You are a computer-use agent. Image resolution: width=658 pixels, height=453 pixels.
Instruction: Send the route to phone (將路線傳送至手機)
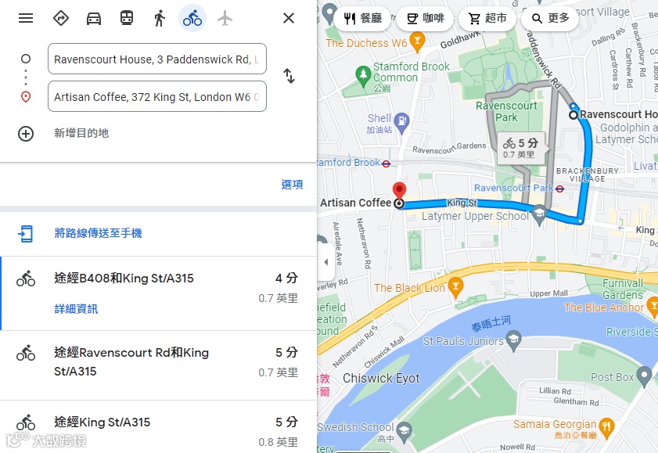click(x=98, y=233)
